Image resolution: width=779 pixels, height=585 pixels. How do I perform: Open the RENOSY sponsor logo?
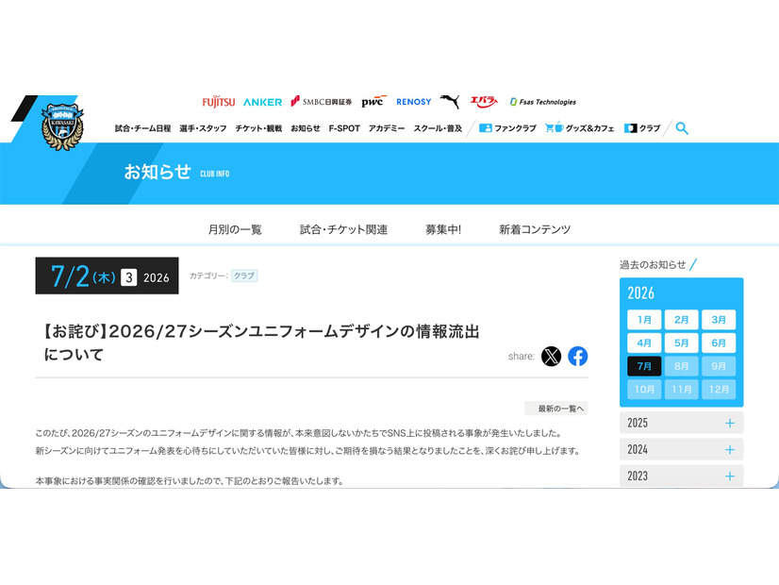413,102
